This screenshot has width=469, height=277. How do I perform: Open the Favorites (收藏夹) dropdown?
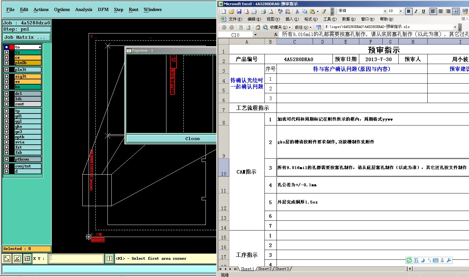point(280,27)
